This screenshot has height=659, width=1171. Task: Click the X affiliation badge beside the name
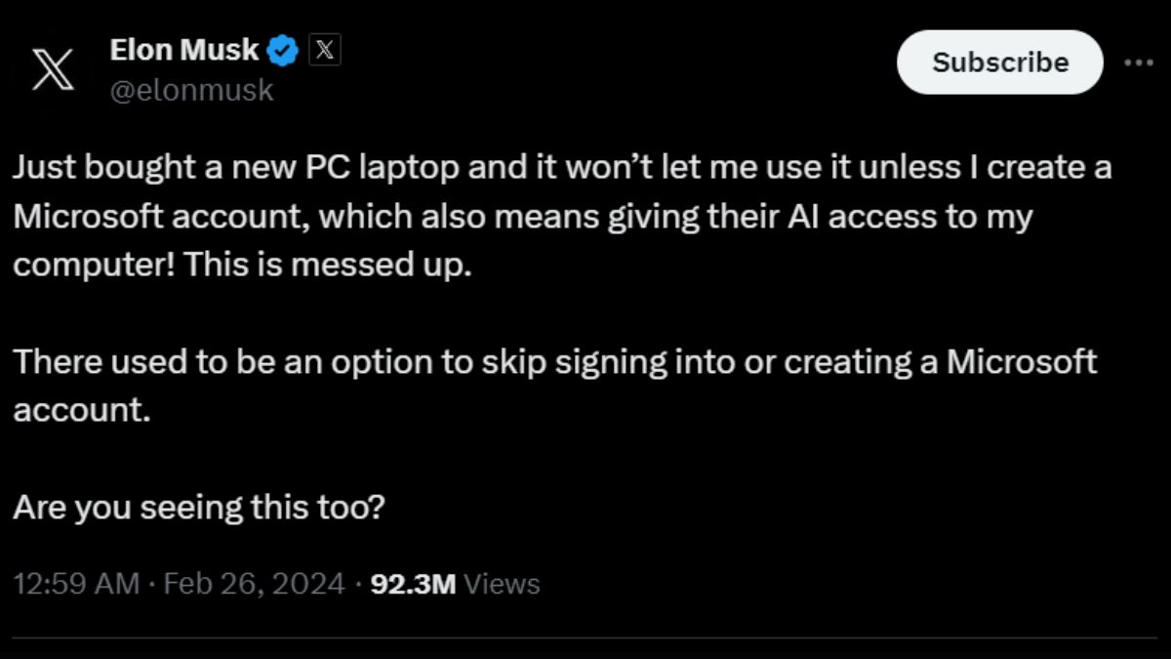pyautogui.click(x=325, y=49)
